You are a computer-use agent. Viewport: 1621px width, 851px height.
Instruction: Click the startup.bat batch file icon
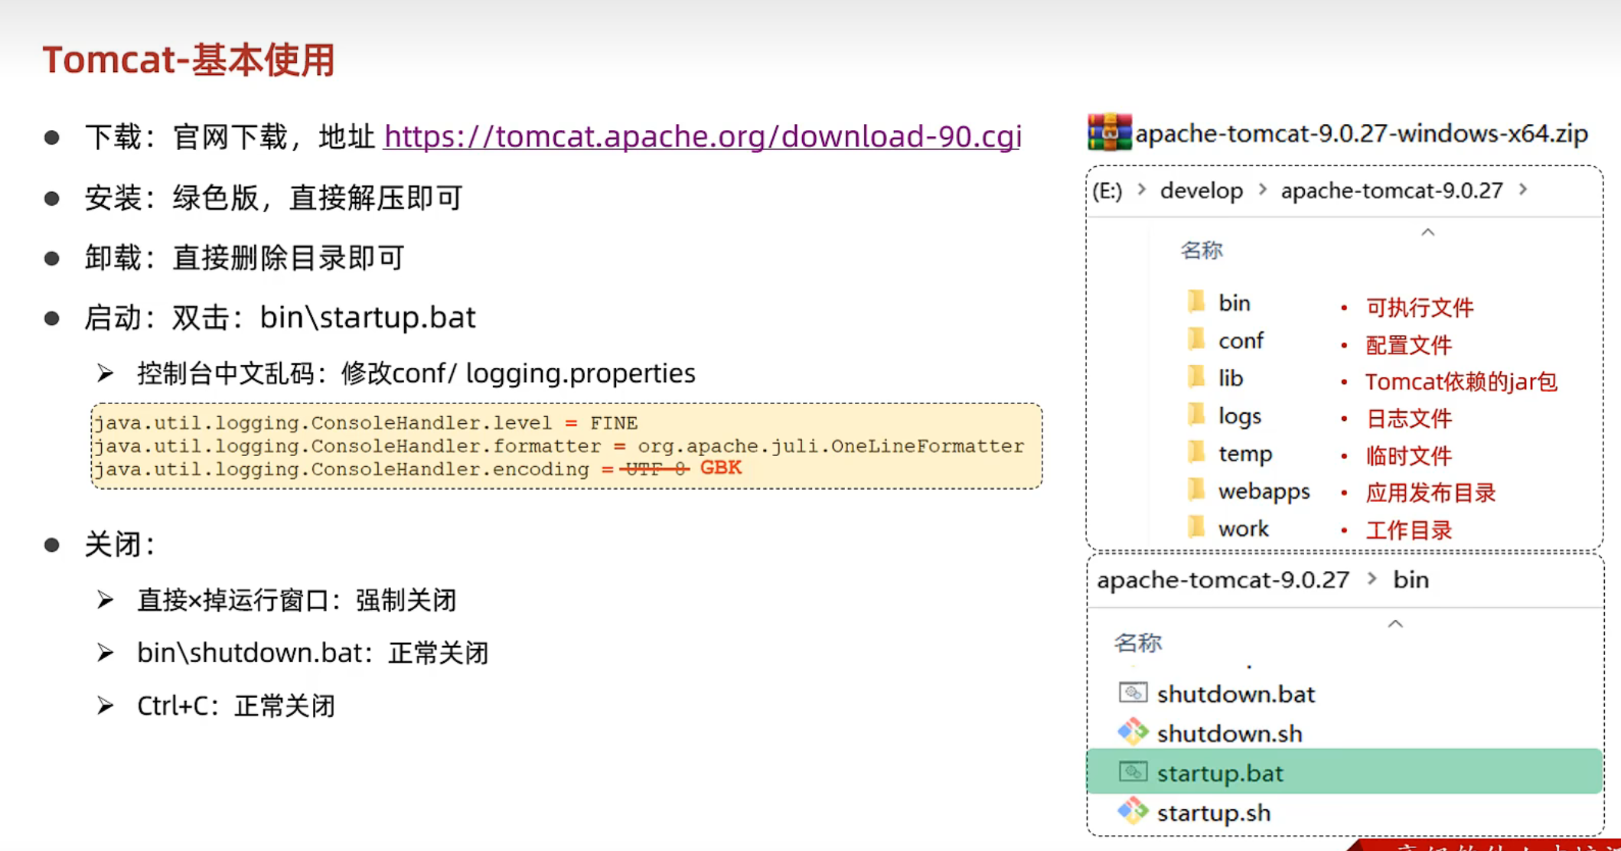[x=1133, y=771]
